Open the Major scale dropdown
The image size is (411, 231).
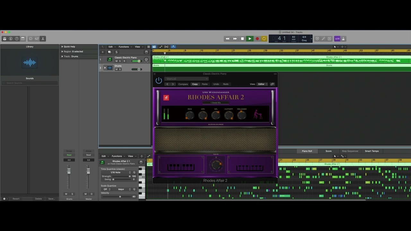(x=122, y=189)
